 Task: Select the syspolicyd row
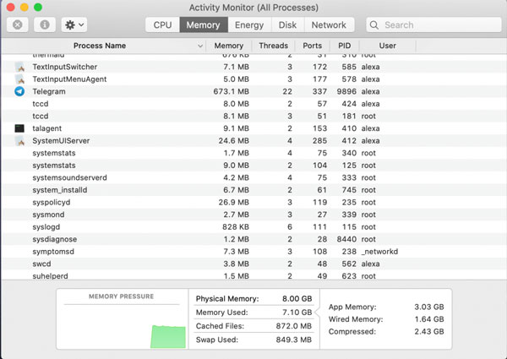click(253, 202)
